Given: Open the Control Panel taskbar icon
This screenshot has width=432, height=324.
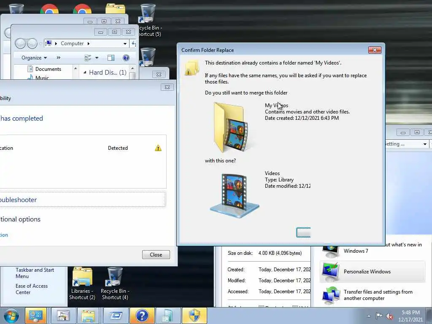Looking at the screenshot, I should pos(36,316).
